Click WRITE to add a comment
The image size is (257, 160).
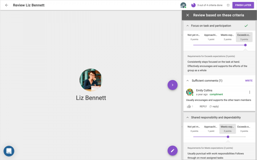coord(249,81)
